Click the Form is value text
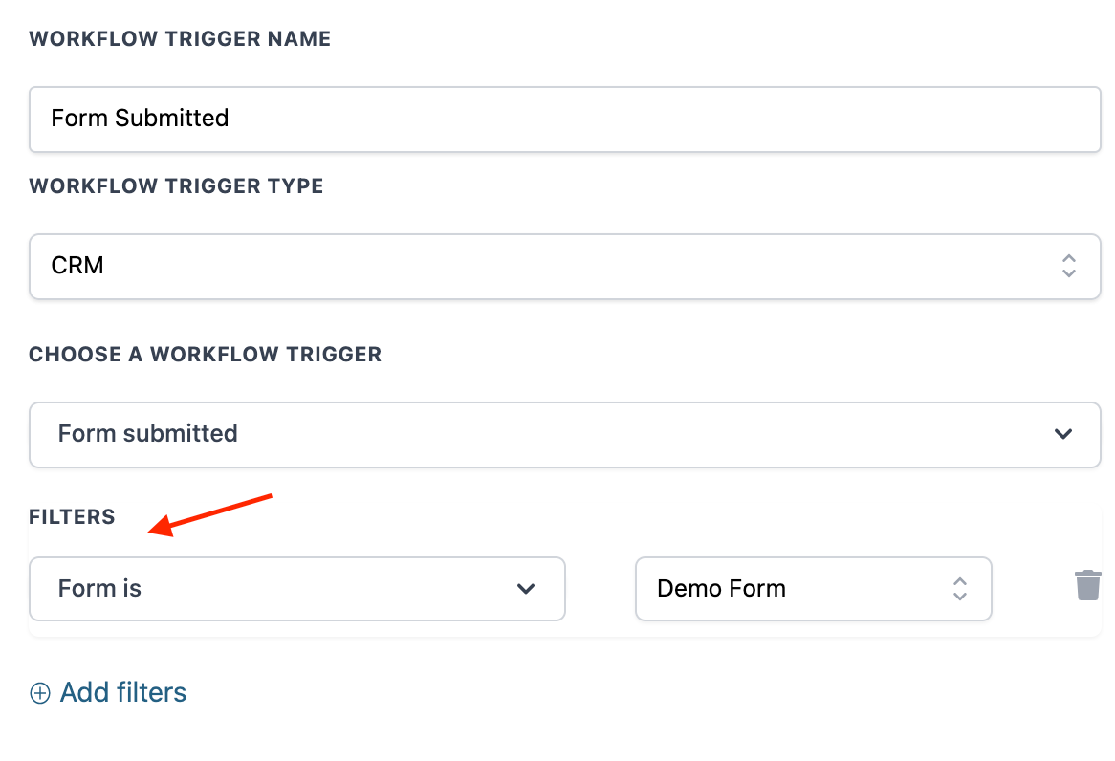This screenshot has width=1115, height=761. click(x=99, y=589)
